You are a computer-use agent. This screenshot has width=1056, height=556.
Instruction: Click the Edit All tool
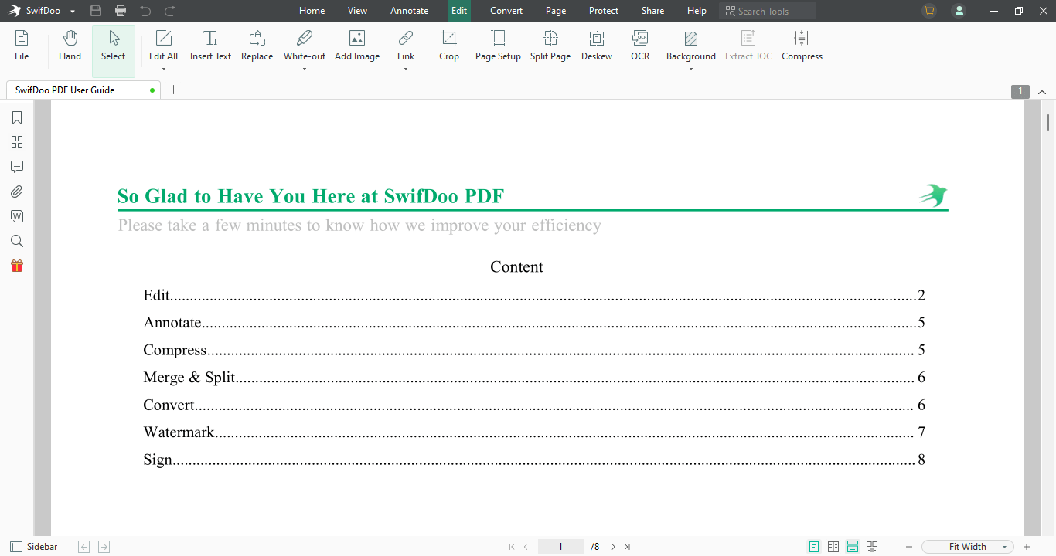163,46
